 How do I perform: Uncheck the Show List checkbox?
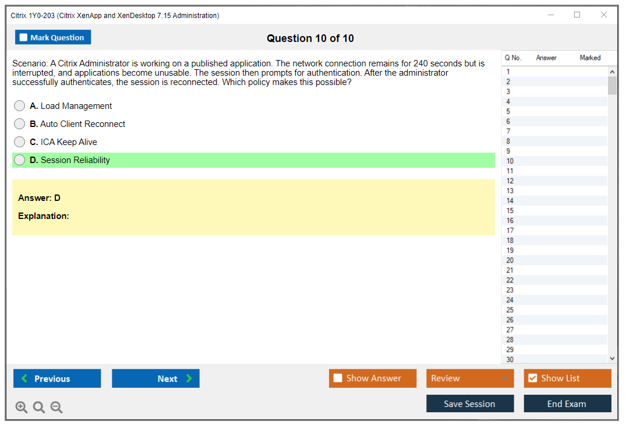pyautogui.click(x=532, y=379)
